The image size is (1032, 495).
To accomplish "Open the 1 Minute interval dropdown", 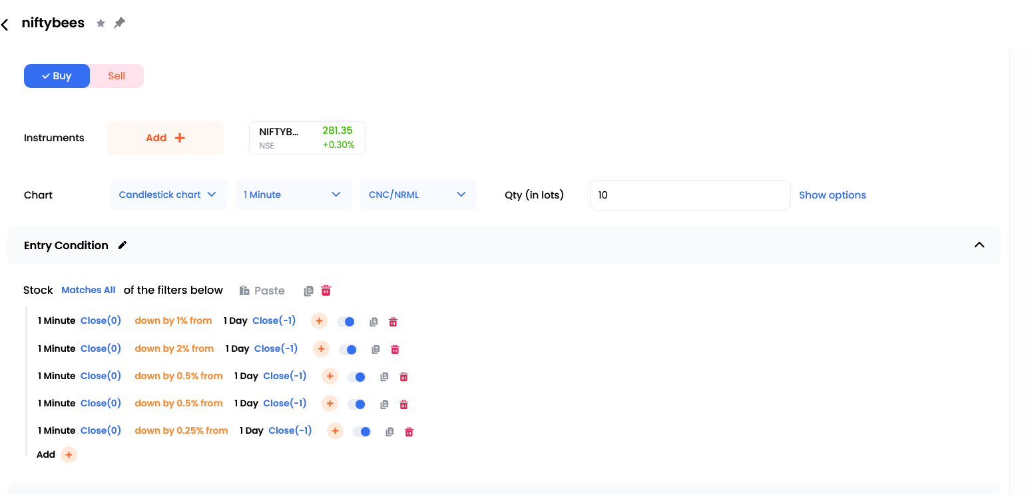I will [x=294, y=195].
